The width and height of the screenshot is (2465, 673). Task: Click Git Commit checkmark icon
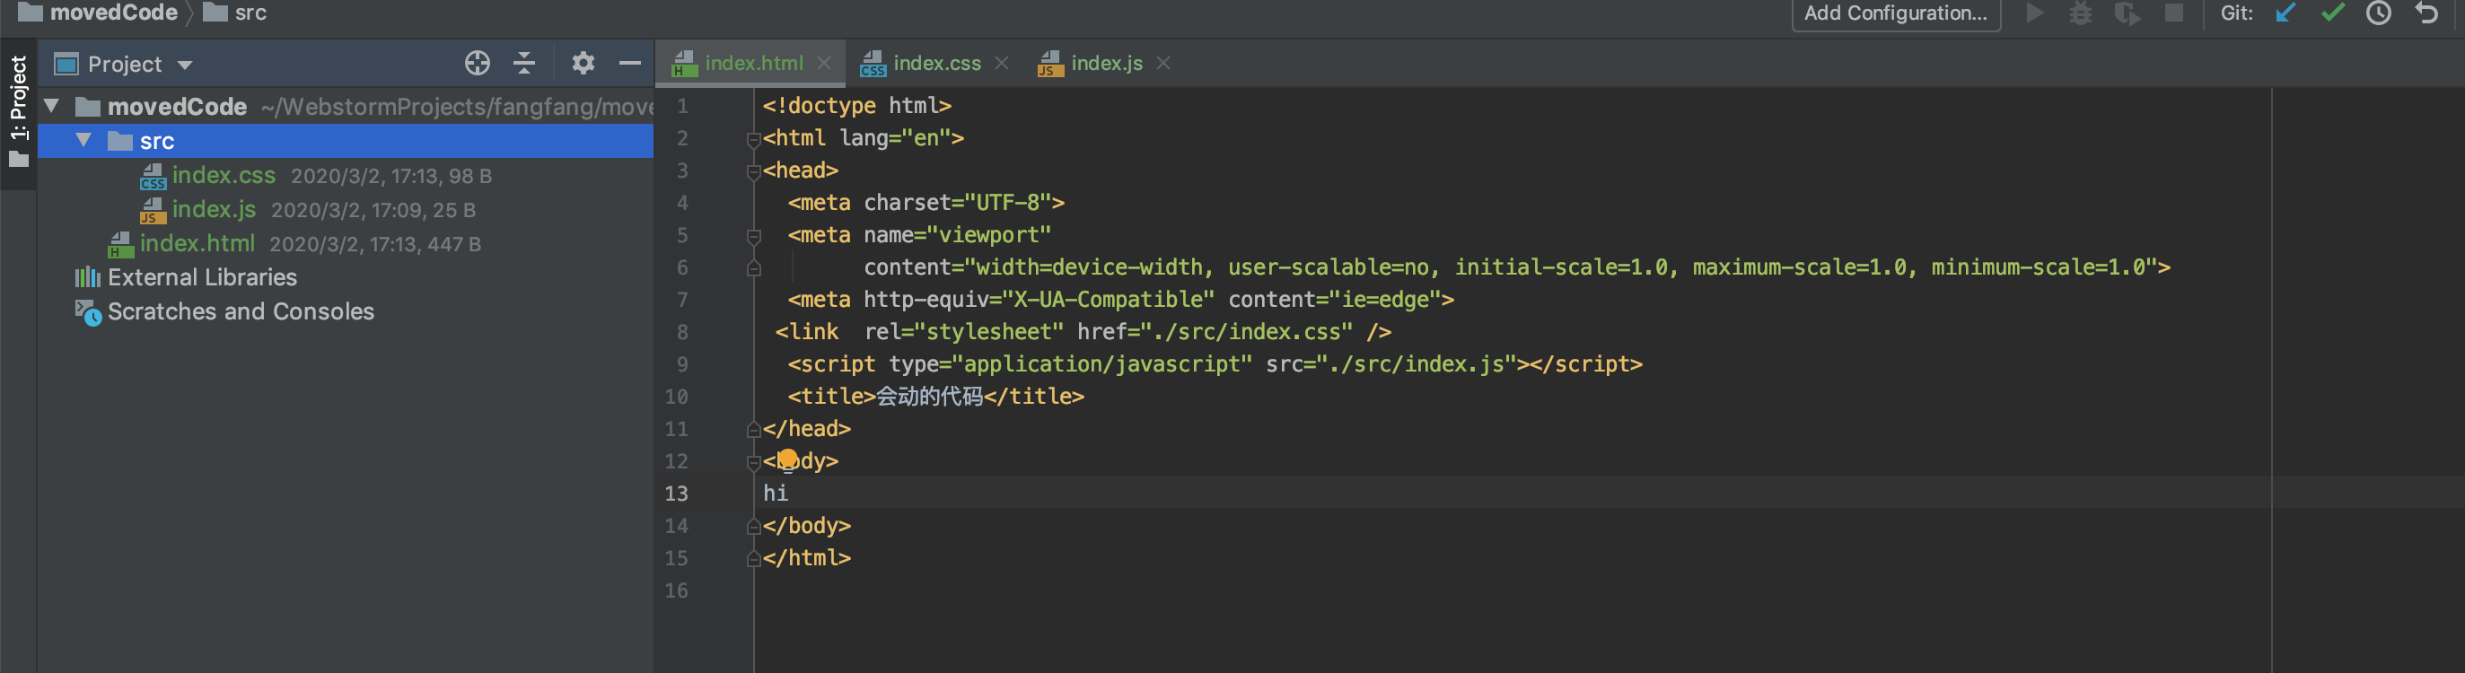(x=2333, y=13)
